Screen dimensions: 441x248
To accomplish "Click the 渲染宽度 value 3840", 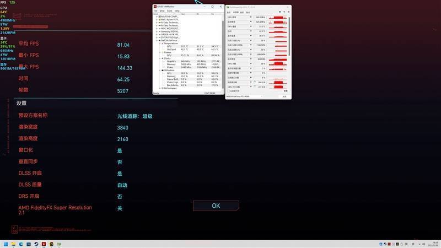I will [122, 128].
